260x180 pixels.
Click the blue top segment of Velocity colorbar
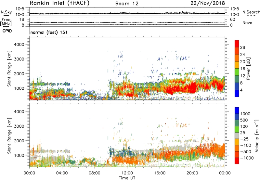[237, 110]
